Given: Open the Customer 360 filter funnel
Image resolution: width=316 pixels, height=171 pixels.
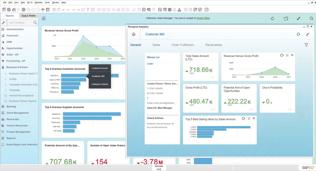Looking at the screenshot, I should pos(306,45).
